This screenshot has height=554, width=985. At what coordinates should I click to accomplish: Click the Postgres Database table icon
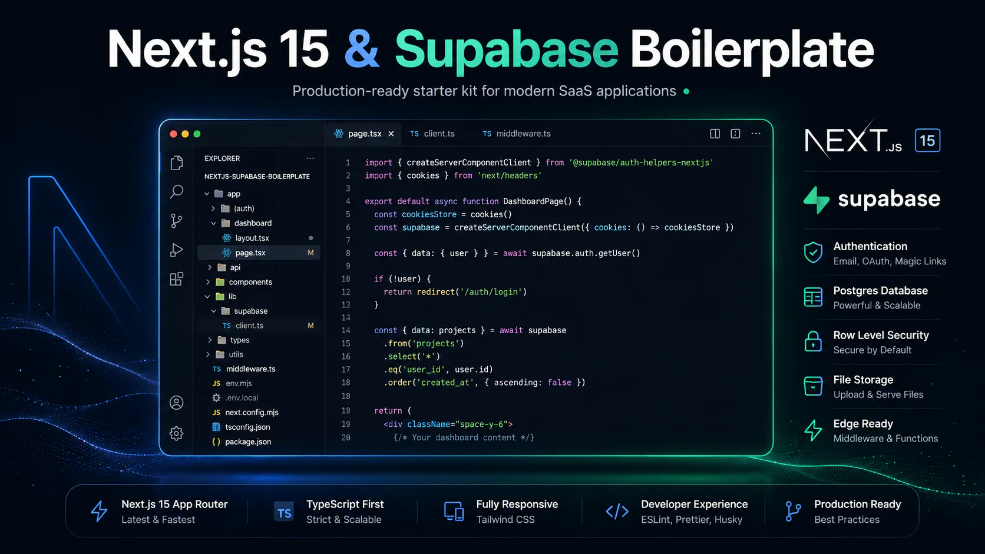(x=814, y=297)
